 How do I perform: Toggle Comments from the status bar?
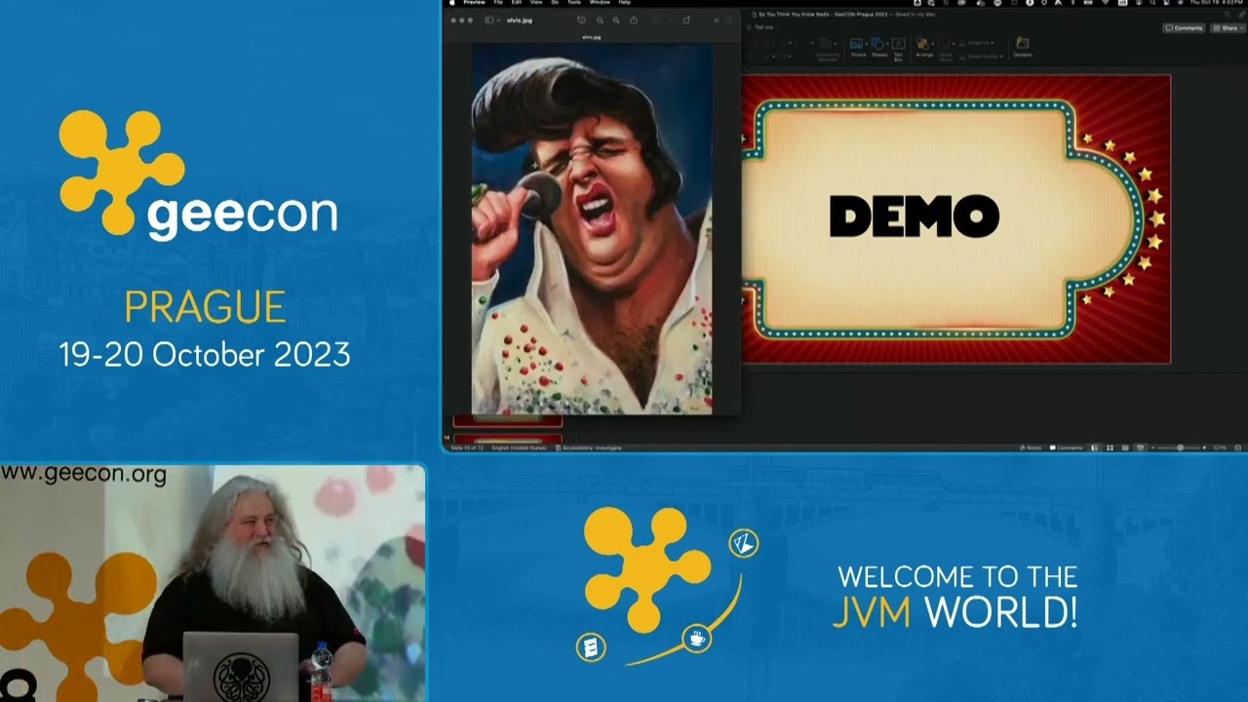point(1066,448)
